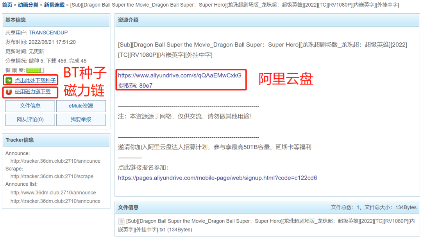
Task: Click the txt file icon in 文件信息
Action: pyautogui.click(x=121, y=221)
